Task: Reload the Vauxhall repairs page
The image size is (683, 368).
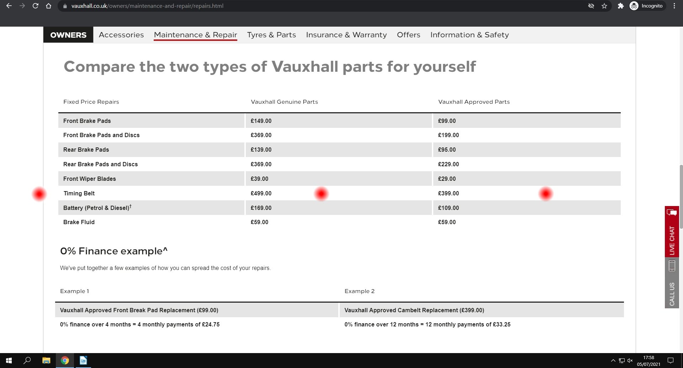Action: tap(35, 6)
